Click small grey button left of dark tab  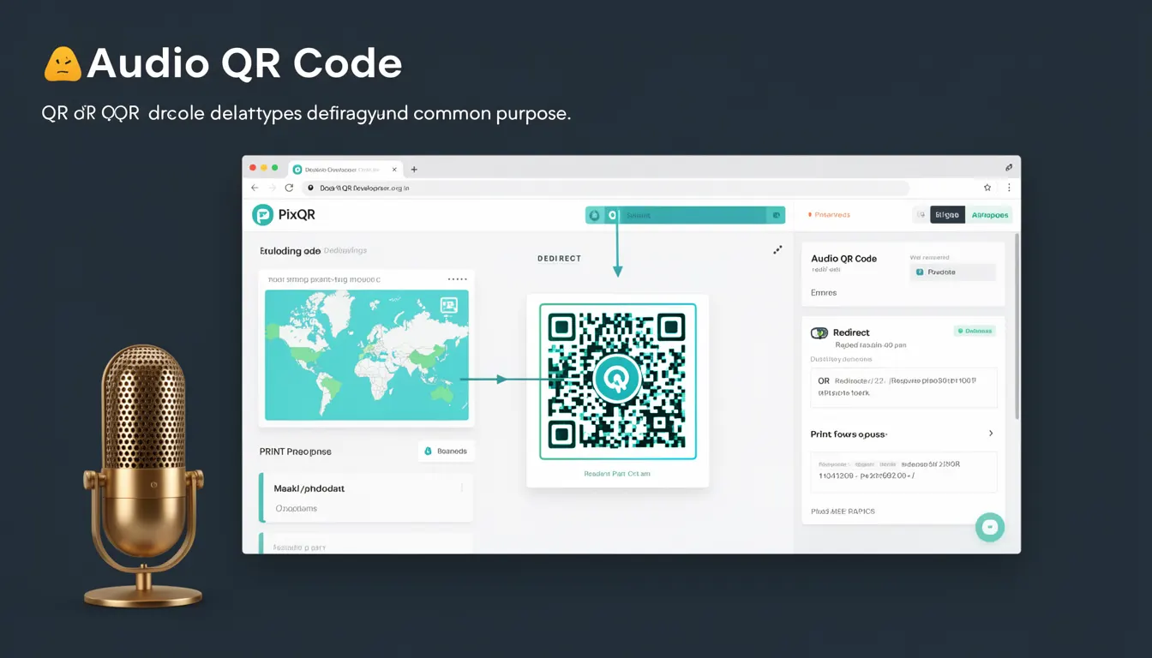921,215
